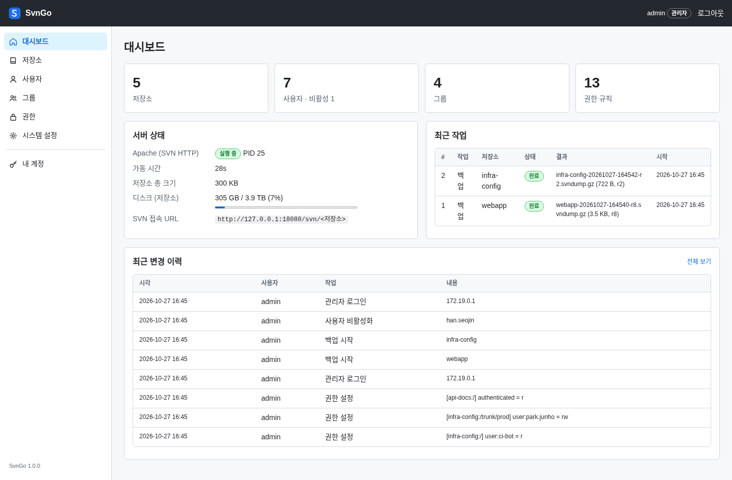Click the gear icon beside 시스템 설정
This screenshot has height=480, width=732.
pos(13,136)
